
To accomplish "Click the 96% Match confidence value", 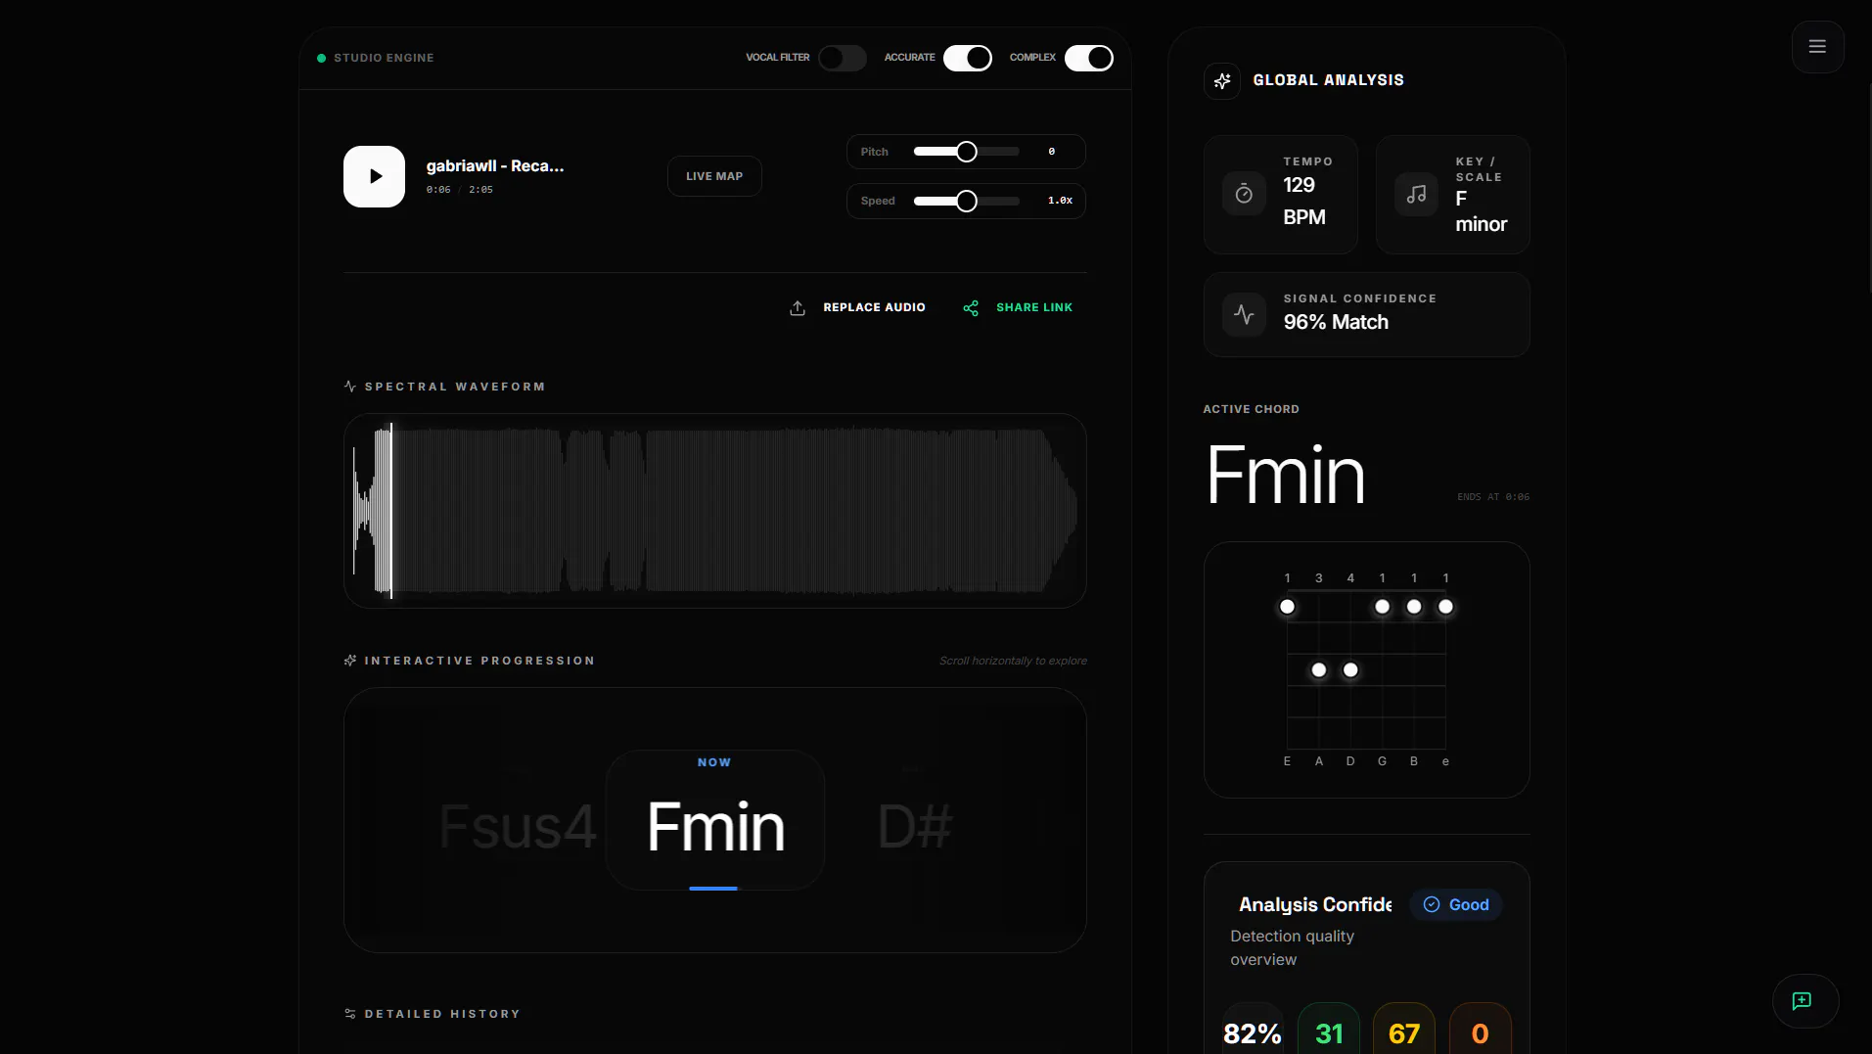I will tap(1336, 322).
